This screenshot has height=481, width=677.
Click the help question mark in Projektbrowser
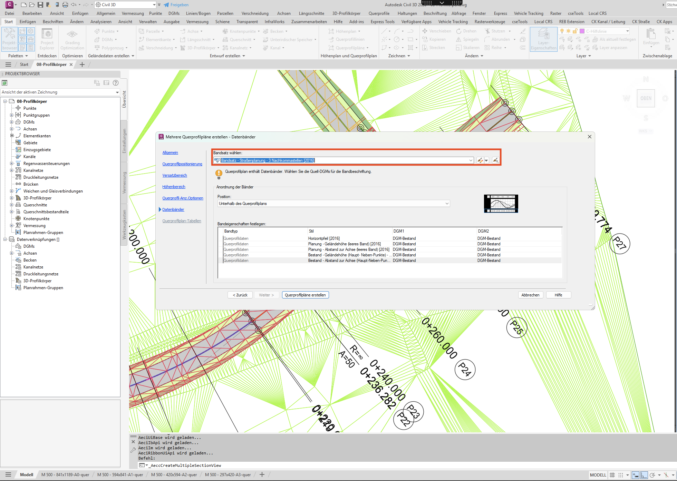click(116, 83)
